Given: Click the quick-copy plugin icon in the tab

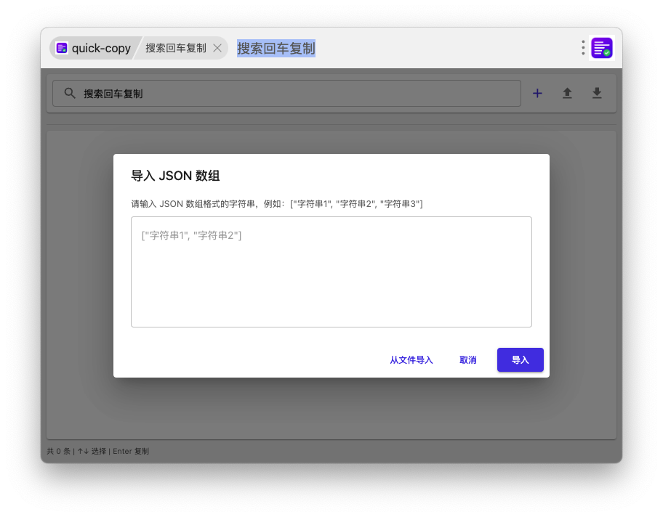Looking at the screenshot, I should coord(62,49).
